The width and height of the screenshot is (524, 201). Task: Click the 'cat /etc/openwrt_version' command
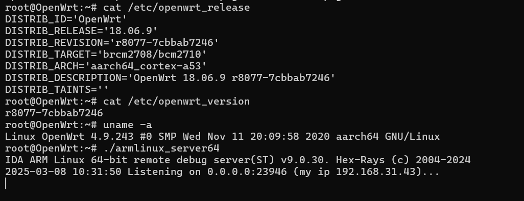point(176,101)
